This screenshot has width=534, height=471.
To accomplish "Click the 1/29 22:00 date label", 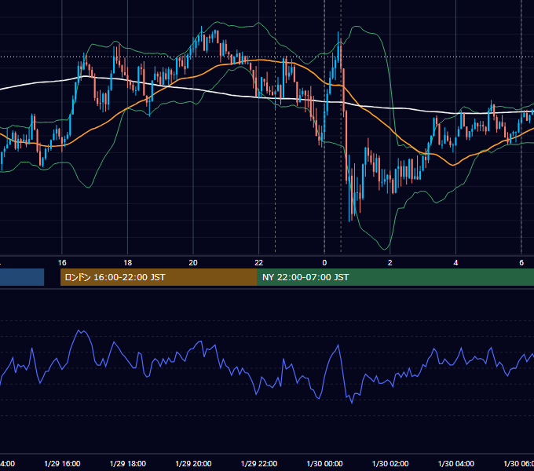I will [x=259, y=463].
